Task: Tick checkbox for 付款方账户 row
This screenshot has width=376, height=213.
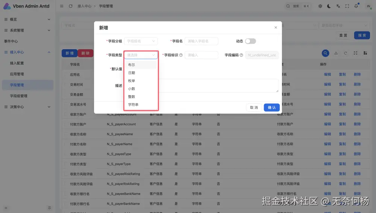Action: 65,124
